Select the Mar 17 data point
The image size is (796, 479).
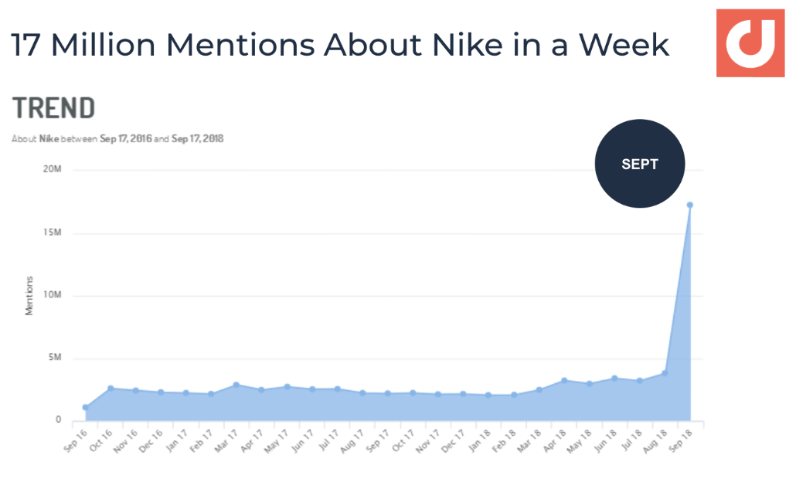[236, 385]
